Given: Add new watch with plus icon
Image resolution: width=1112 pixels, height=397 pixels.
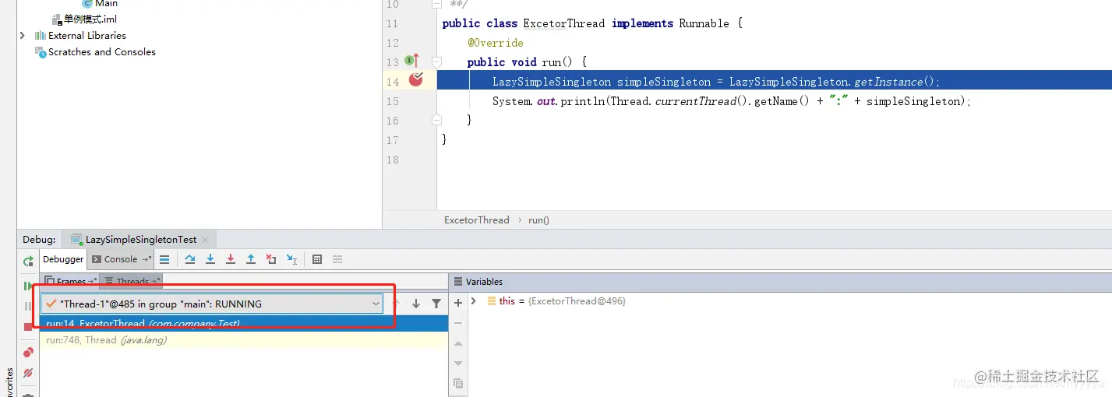Looking at the screenshot, I should point(458,303).
